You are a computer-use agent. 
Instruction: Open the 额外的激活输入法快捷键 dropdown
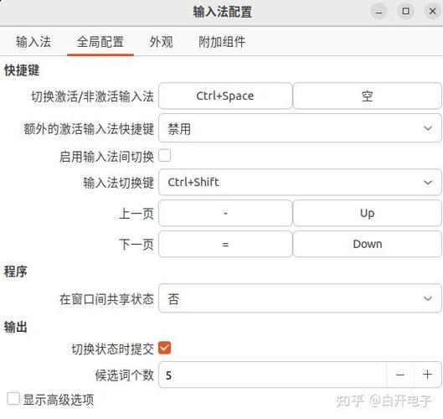(x=300, y=128)
